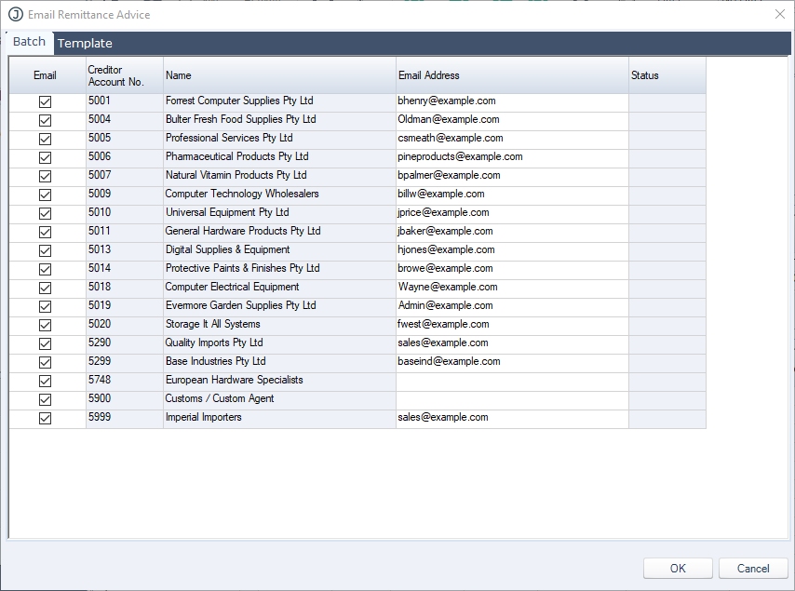Uncheck email for Quality Imports Pty Ltd

tap(45, 343)
